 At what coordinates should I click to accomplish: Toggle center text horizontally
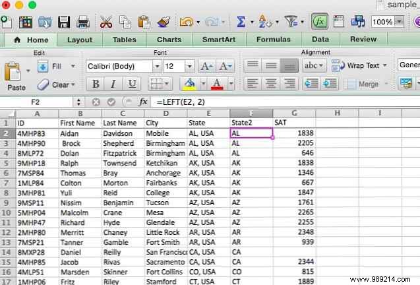pyautogui.click(x=271, y=84)
